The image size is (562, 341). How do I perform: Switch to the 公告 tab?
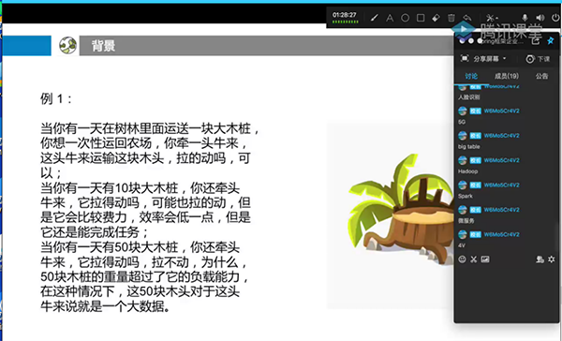[x=541, y=76]
